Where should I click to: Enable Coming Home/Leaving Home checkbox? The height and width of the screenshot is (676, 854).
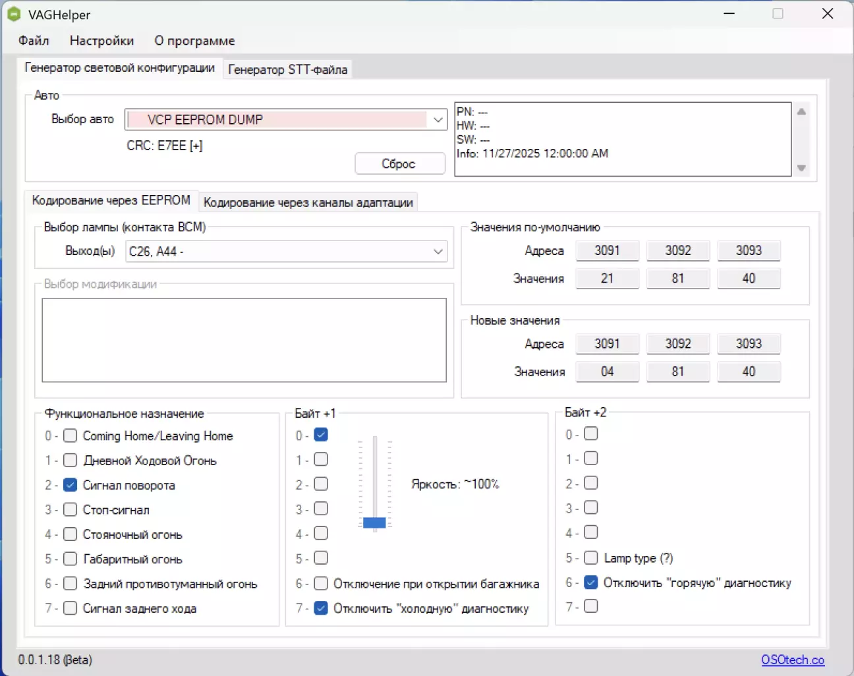[x=71, y=436]
